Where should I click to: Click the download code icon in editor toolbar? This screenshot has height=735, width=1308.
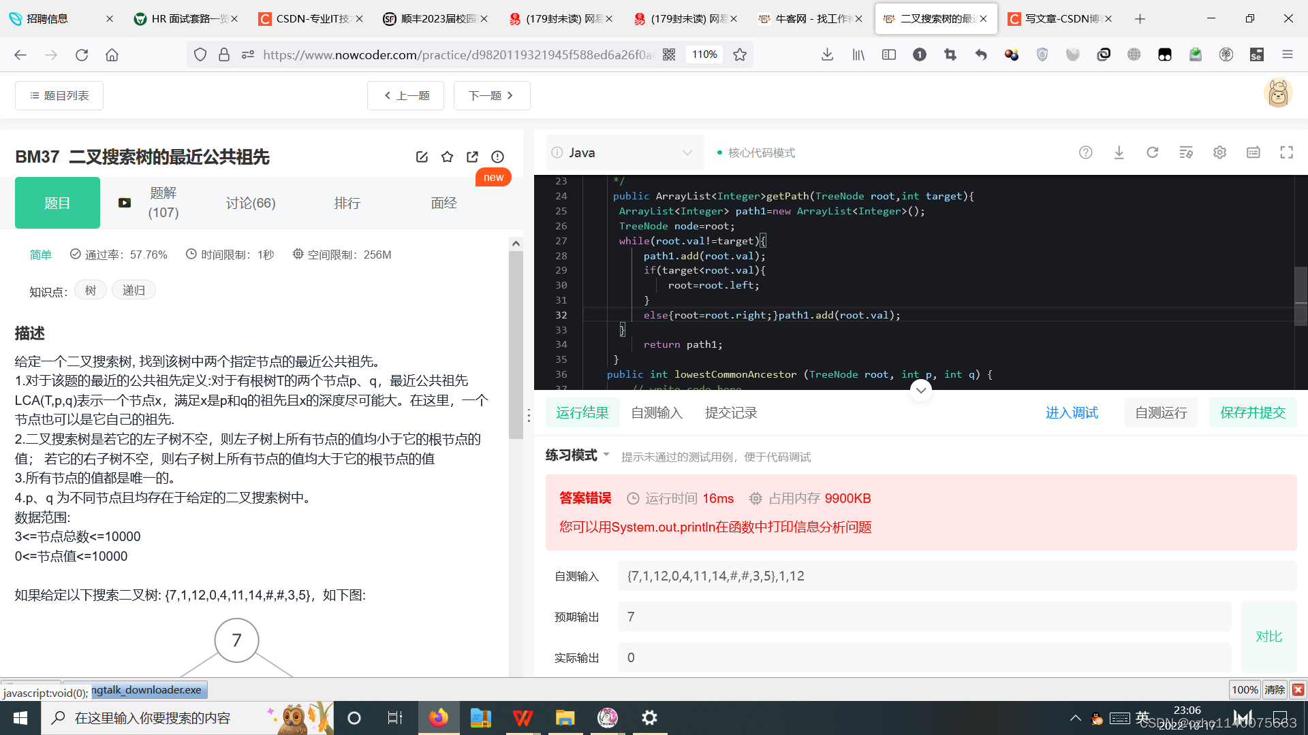pyautogui.click(x=1119, y=152)
